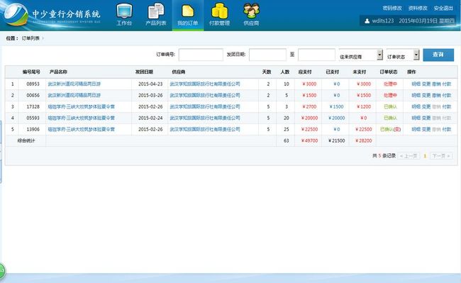Click the 订单列表 breadcrumb
The width and height of the screenshot is (461, 283).
pyautogui.click(x=30, y=38)
